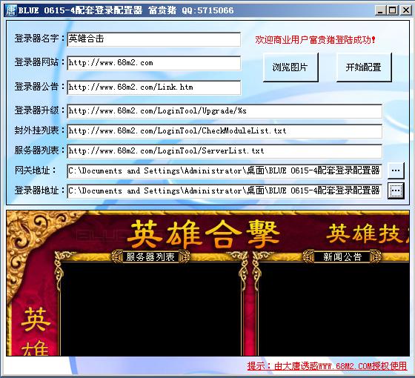The image size is (415, 378).
Task: Click the 服务器列表 ServerList.txt field
Action: (x=225, y=151)
